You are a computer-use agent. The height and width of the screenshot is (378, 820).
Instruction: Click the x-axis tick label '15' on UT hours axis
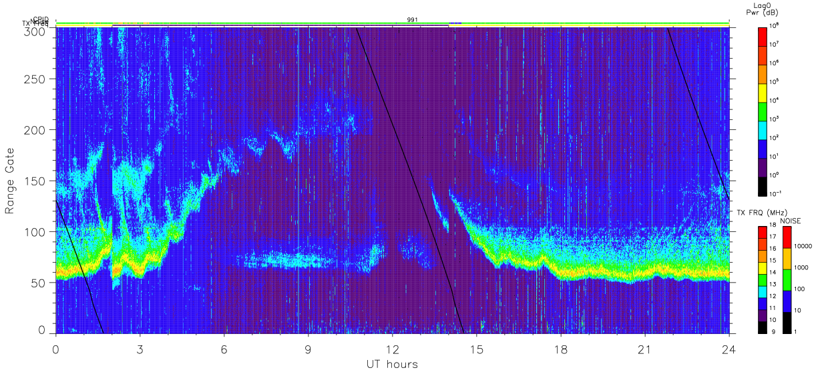(477, 349)
